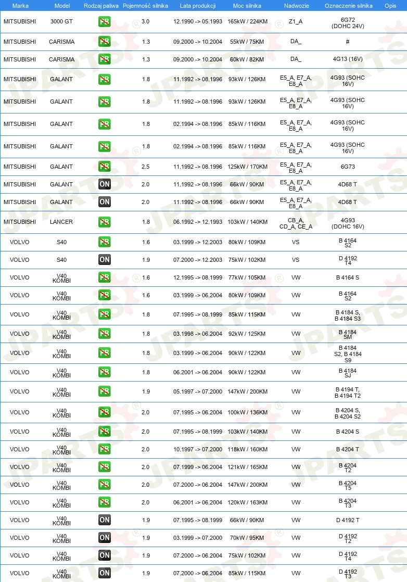The height and width of the screenshot is (582, 407).
Task: Click the 'B 4164 S' engine code cell
Action: coord(348,277)
